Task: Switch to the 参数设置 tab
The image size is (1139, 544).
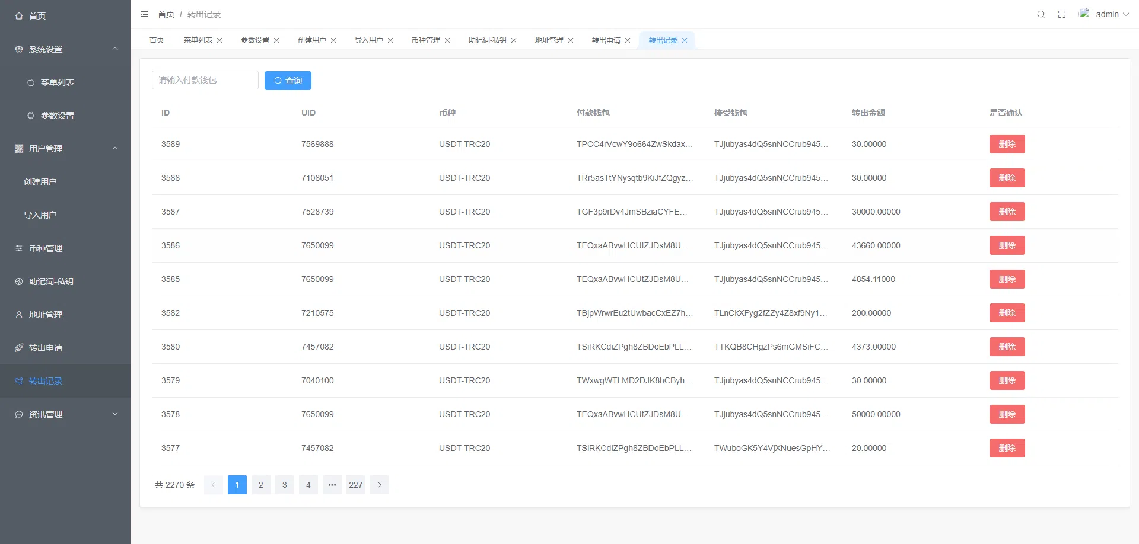Action: [255, 40]
